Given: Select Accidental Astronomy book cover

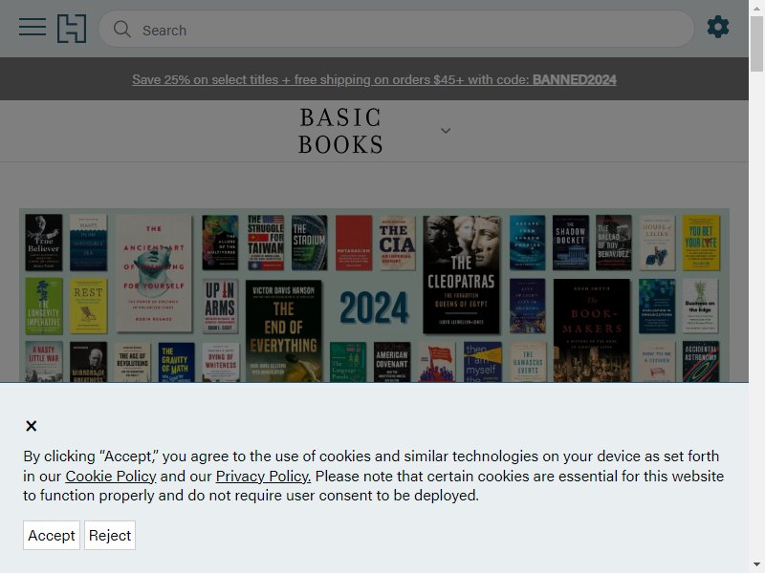Looking at the screenshot, I should 701,362.
